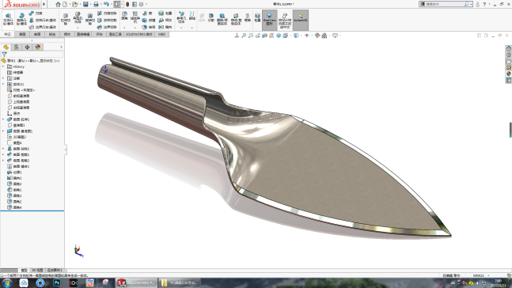Open Photoshop from the Windows taskbar
512x288 pixels.
click(x=57, y=282)
